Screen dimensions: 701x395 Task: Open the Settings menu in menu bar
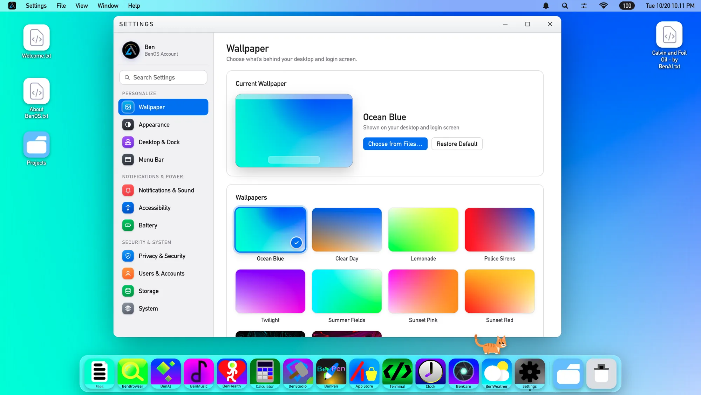point(36,6)
